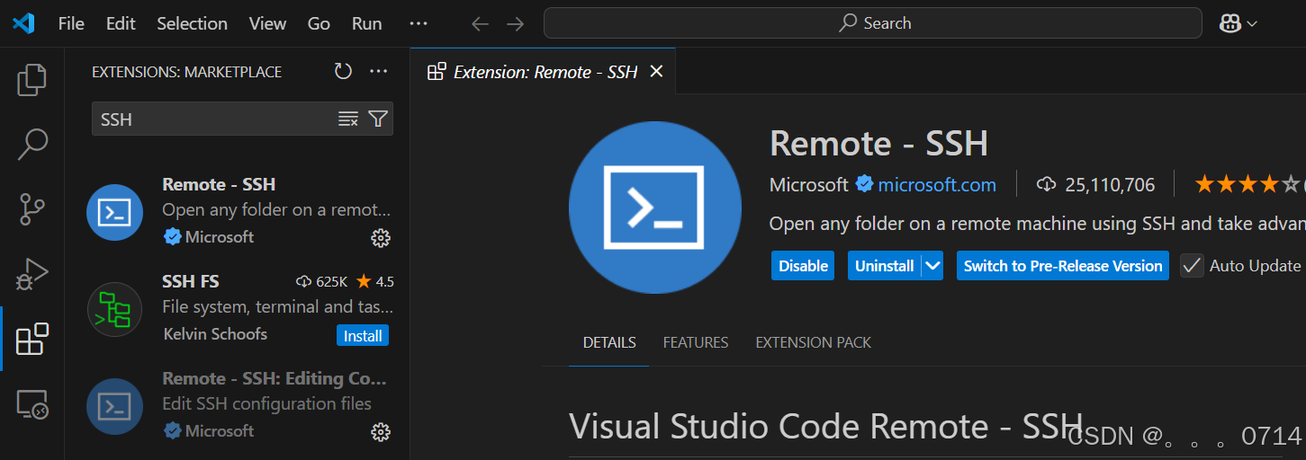Open manage gear for Remote - SSH: Editing Configuration

381,432
